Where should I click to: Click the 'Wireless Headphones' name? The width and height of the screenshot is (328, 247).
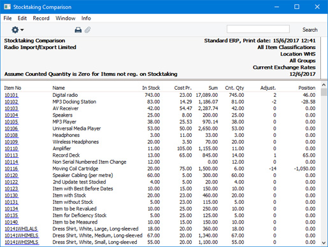click(x=76, y=142)
